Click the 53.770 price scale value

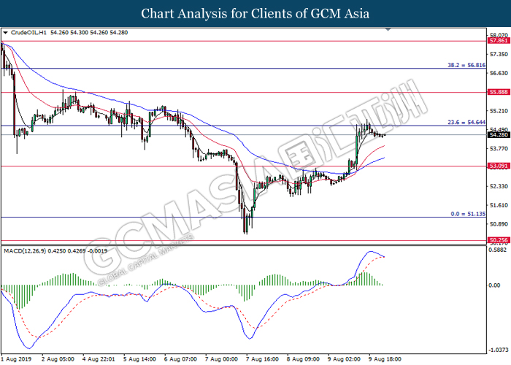499,148
